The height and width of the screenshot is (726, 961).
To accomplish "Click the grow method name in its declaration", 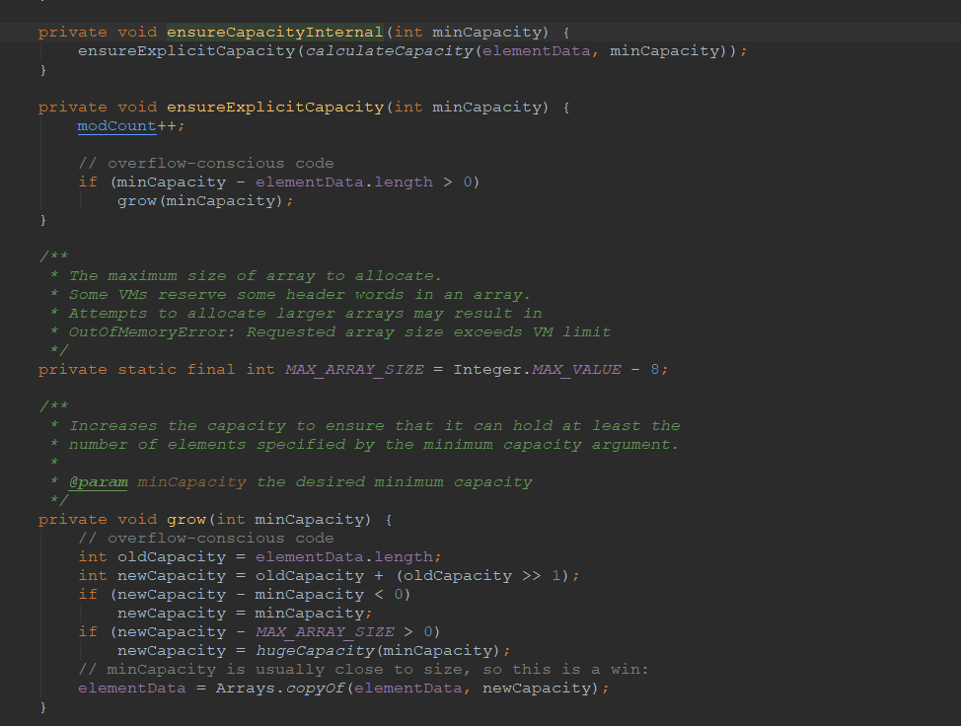I will point(186,520).
